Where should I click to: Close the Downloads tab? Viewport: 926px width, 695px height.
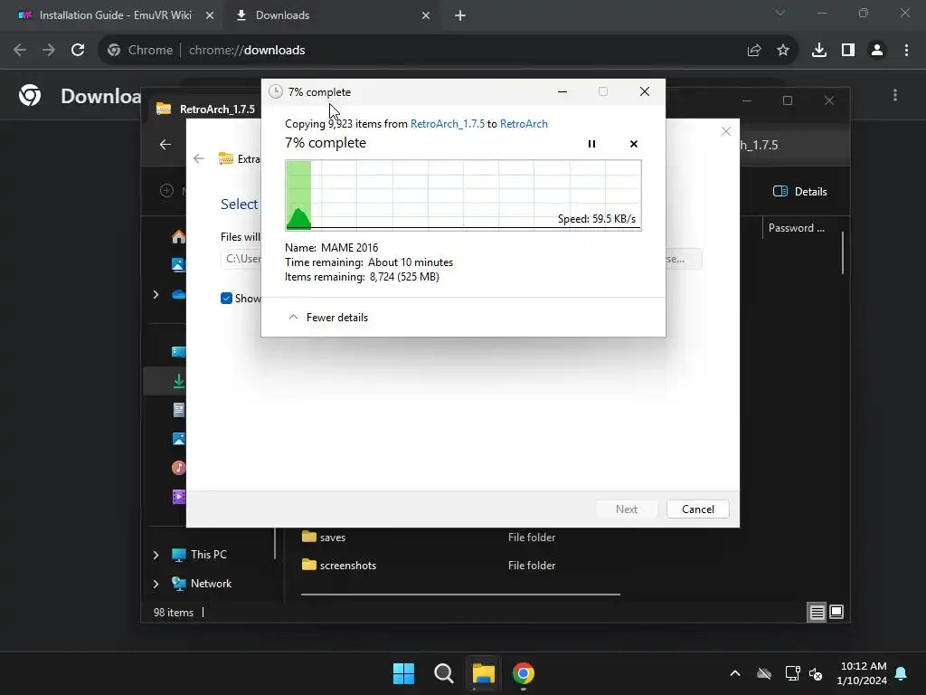click(426, 15)
